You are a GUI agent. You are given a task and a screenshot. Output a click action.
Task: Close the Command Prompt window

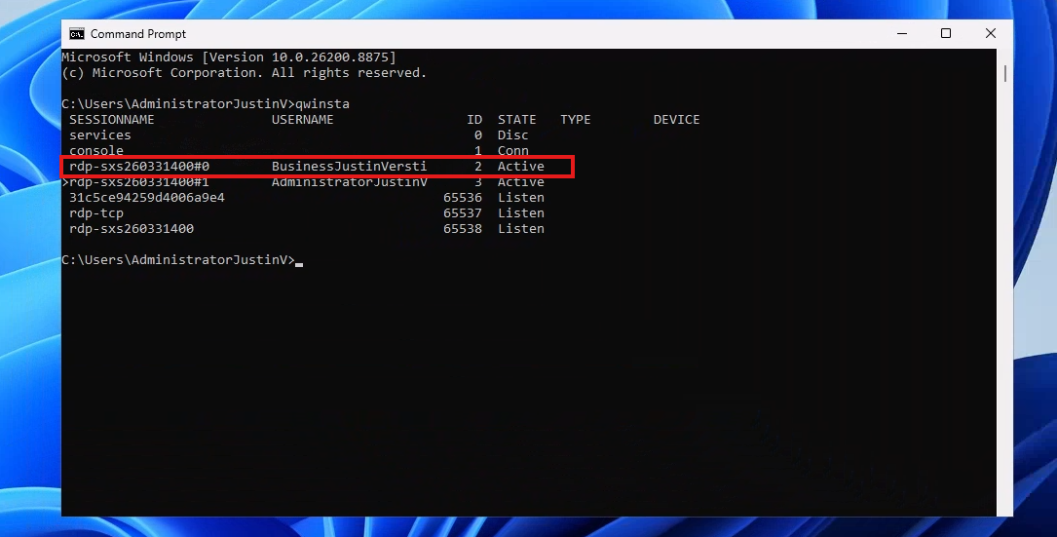(x=990, y=34)
